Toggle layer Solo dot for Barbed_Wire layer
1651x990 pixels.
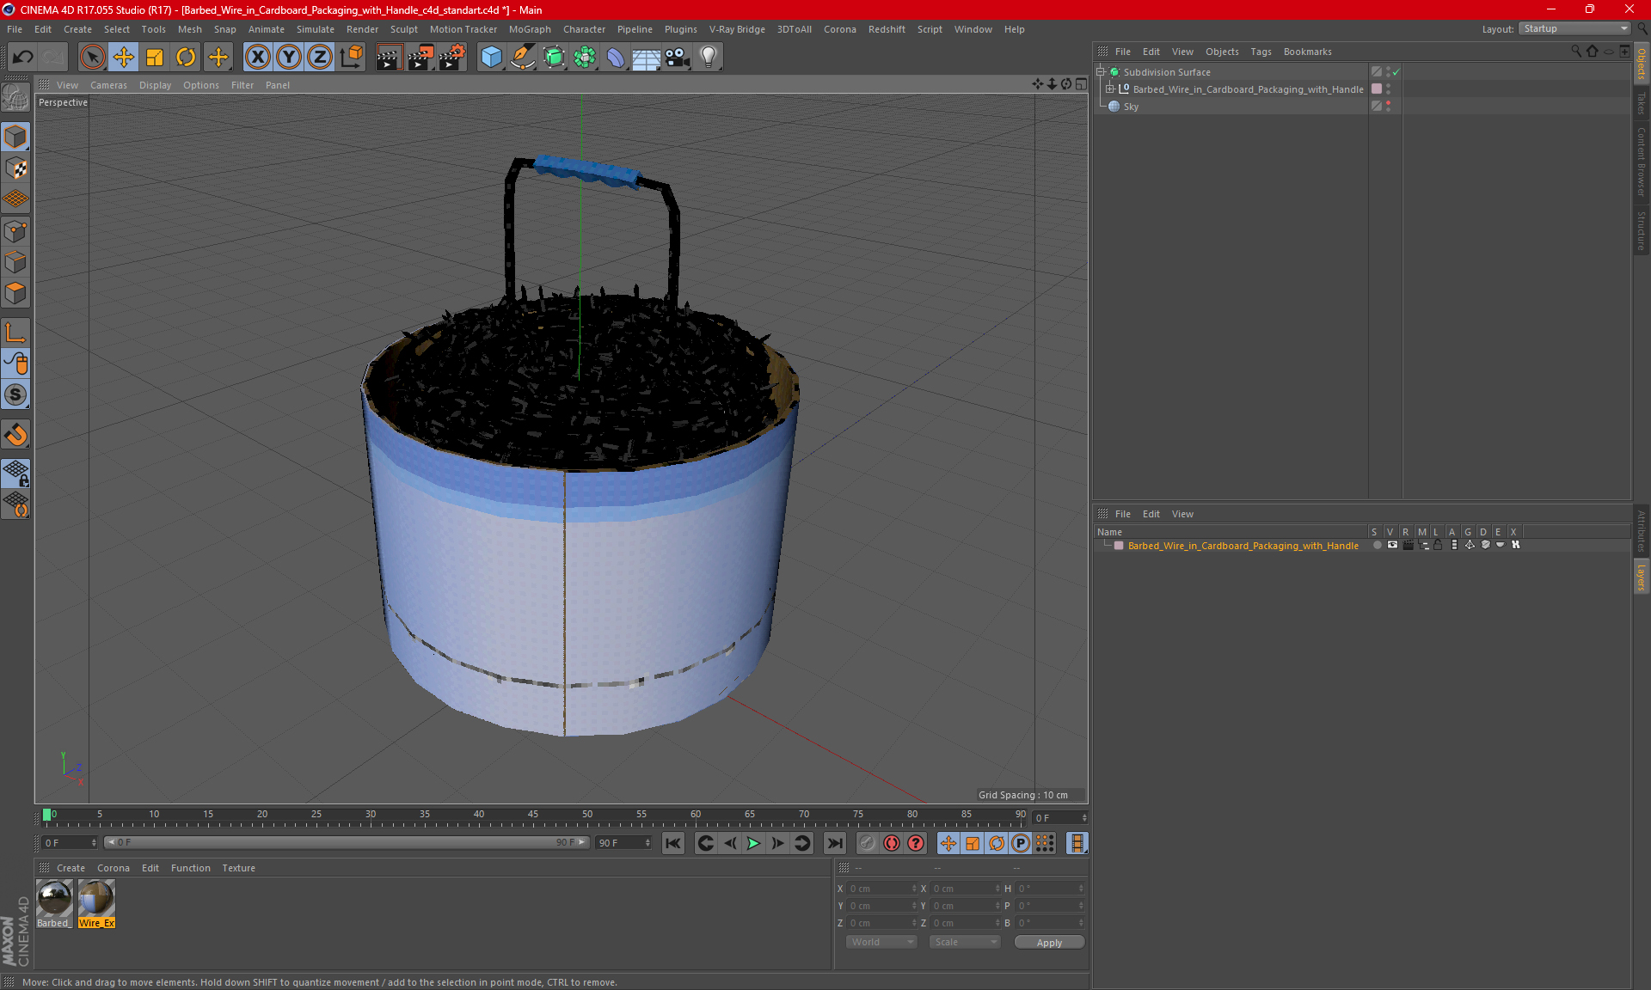[x=1377, y=545]
